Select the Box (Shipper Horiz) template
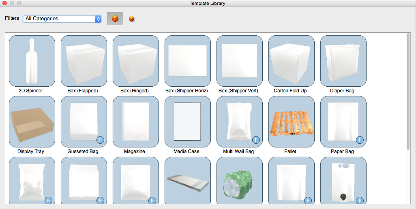This screenshot has width=416, height=209. coord(188,61)
